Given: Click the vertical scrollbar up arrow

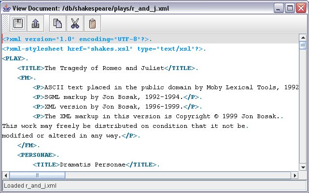Looking at the screenshot, I should [x=303, y=37].
